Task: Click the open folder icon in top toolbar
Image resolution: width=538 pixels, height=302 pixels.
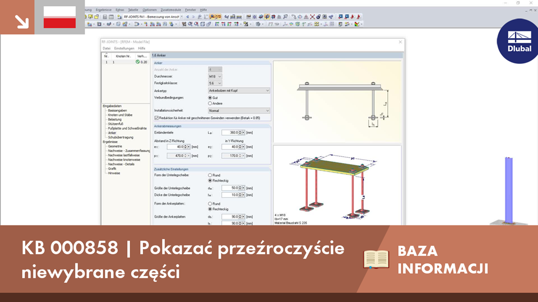Action: [x=97, y=16]
